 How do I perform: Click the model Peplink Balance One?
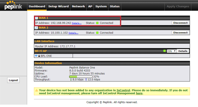[x=82, y=67]
